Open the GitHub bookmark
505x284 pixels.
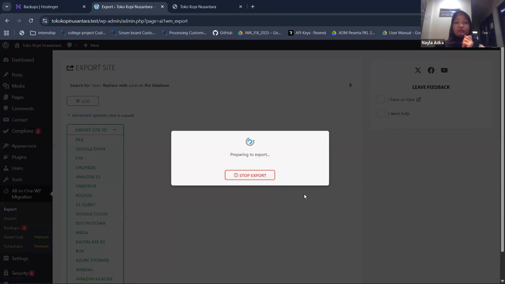(223, 33)
